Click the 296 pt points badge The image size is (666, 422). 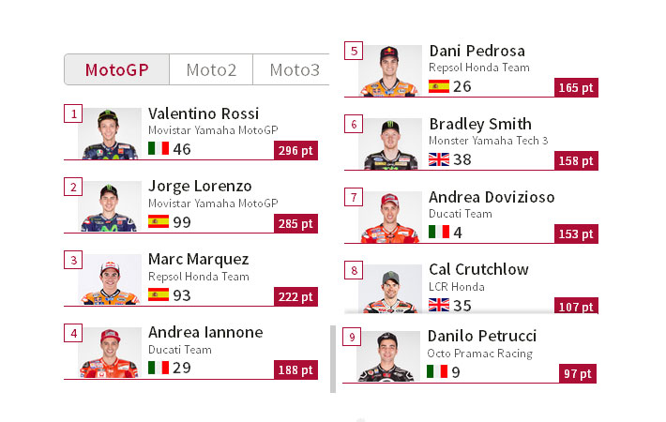pyautogui.click(x=295, y=150)
